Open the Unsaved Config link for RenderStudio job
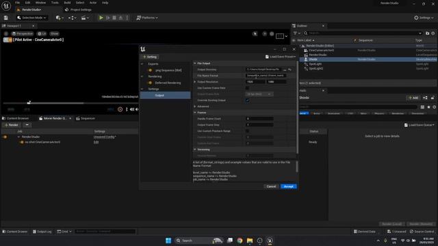Viewport: 438px width, 246px height. coord(105,137)
